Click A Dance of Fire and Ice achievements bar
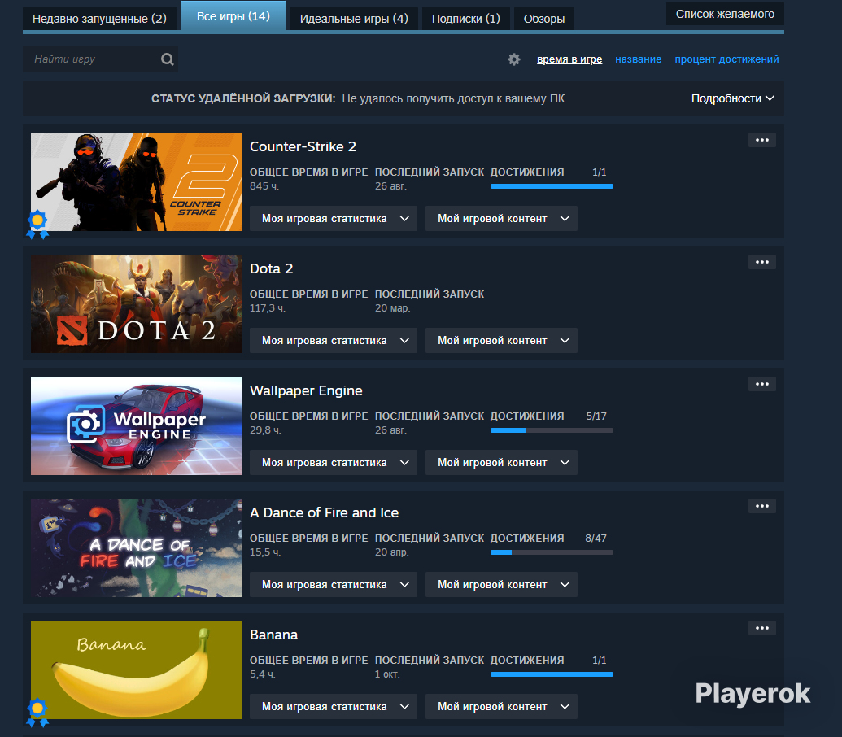Image resolution: width=842 pixels, height=737 pixels. tap(552, 552)
